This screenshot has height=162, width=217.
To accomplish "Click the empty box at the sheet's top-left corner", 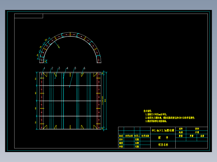I will (x=29, y=16).
